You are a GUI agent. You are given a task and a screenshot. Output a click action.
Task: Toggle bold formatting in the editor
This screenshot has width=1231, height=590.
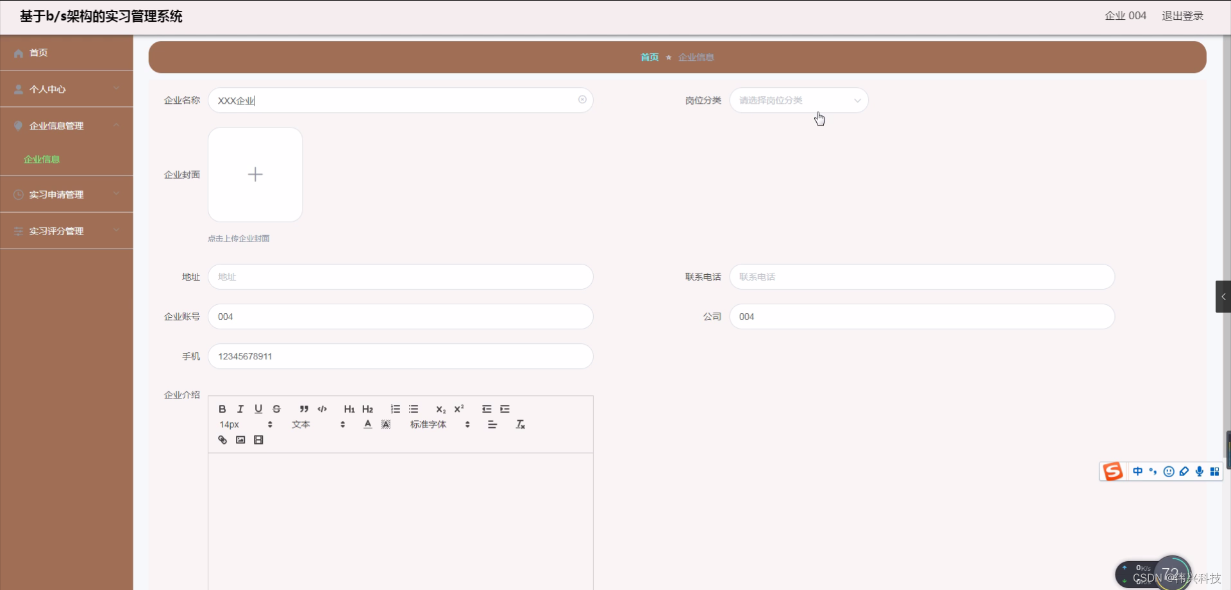pos(222,409)
